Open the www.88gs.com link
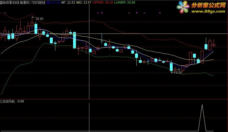 tap(208, 11)
